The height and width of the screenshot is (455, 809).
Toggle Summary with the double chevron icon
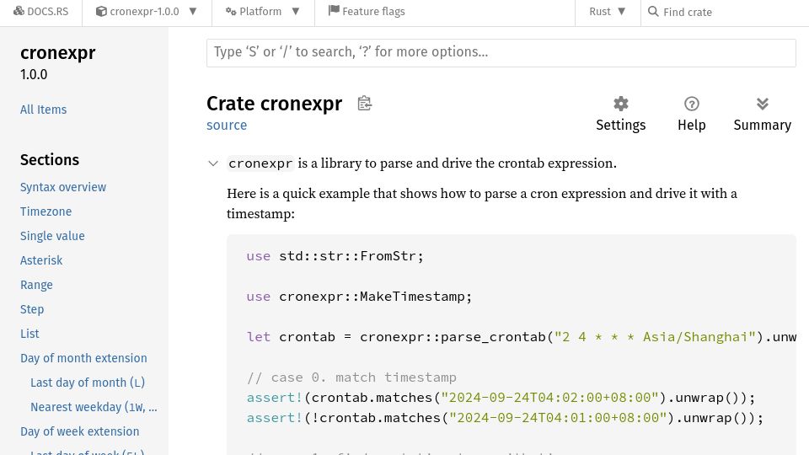[x=762, y=104]
